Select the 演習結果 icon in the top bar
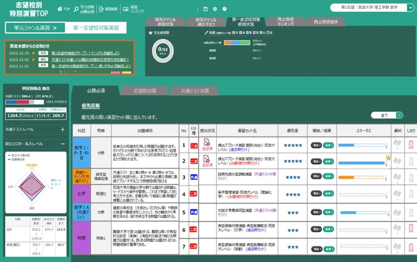Image resolution: width=417 pixels, height=262 pixels. 101,8
